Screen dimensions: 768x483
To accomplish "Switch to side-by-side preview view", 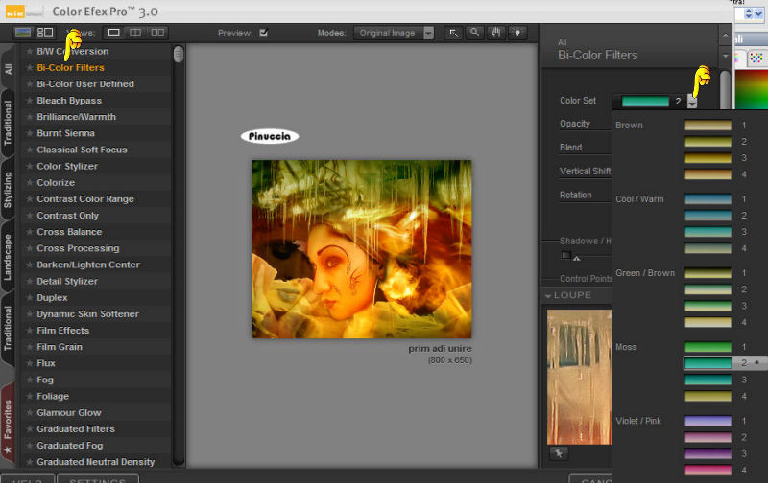I will 157,33.
